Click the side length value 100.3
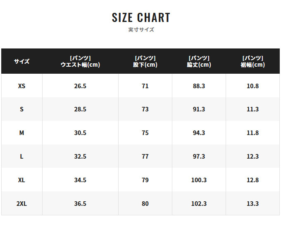 coord(199,180)
